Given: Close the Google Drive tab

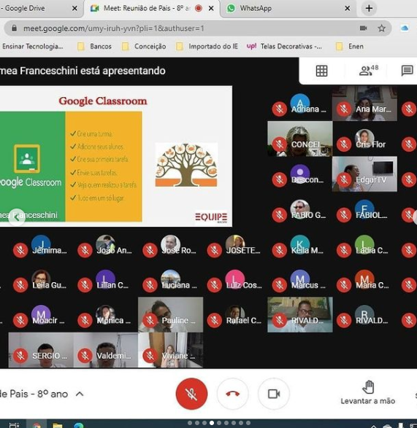Looking at the screenshot, I should [74, 9].
